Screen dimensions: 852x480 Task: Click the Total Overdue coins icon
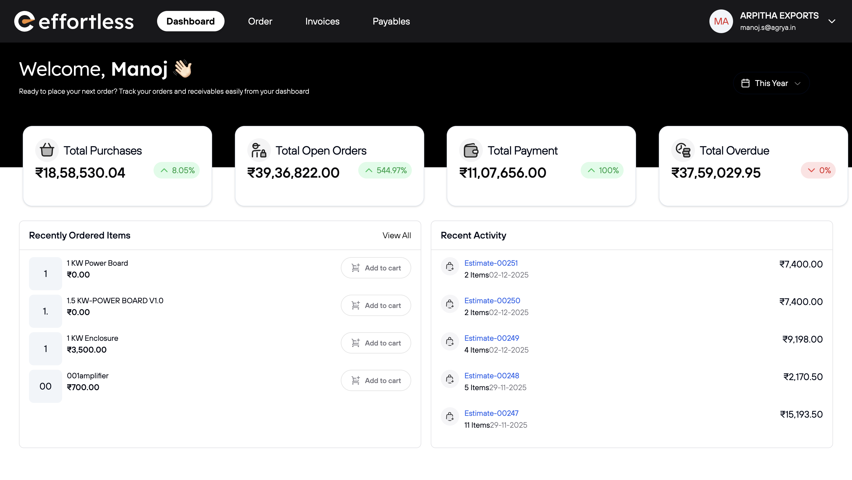coord(683,150)
